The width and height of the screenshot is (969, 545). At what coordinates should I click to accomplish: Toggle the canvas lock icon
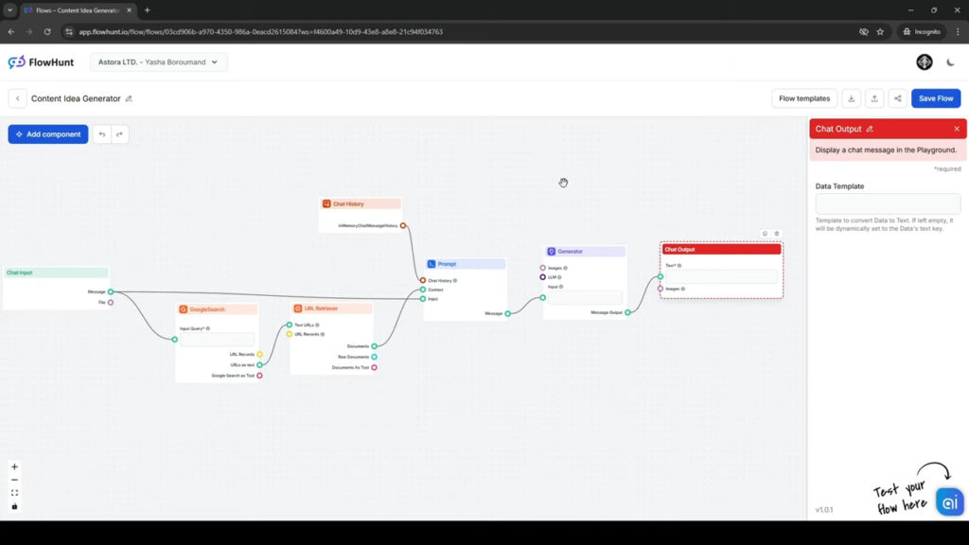click(14, 507)
